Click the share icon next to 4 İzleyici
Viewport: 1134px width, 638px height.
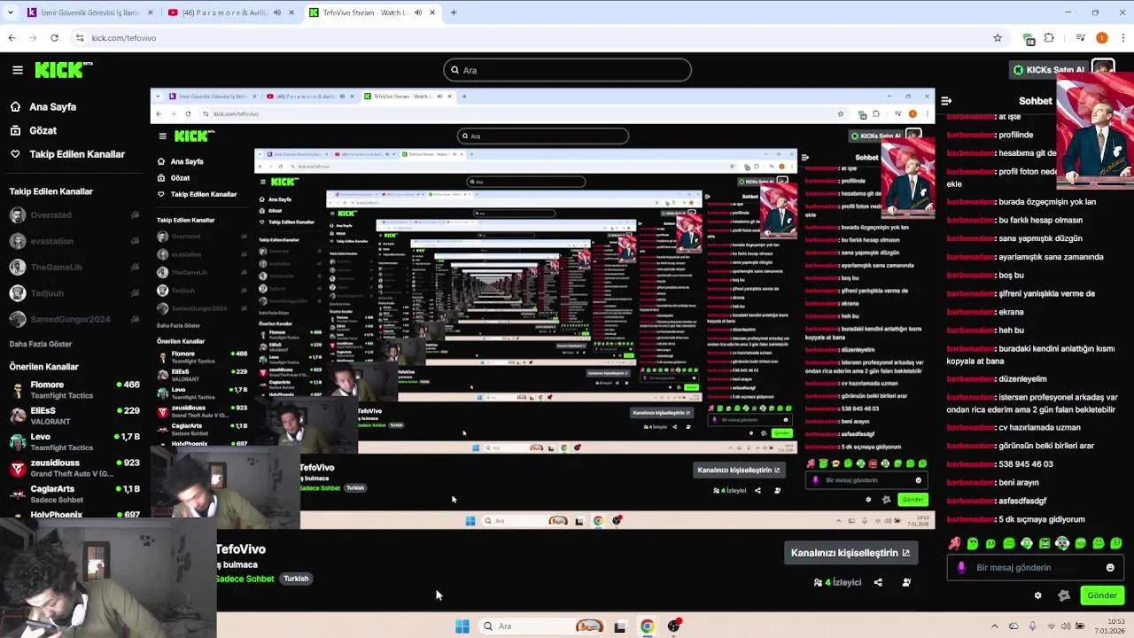[x=878, y=582]
